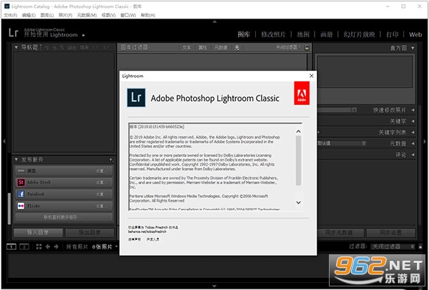Select the 无 library filter
This screenshot has width=429, height=290.
(x=237, y=48)
